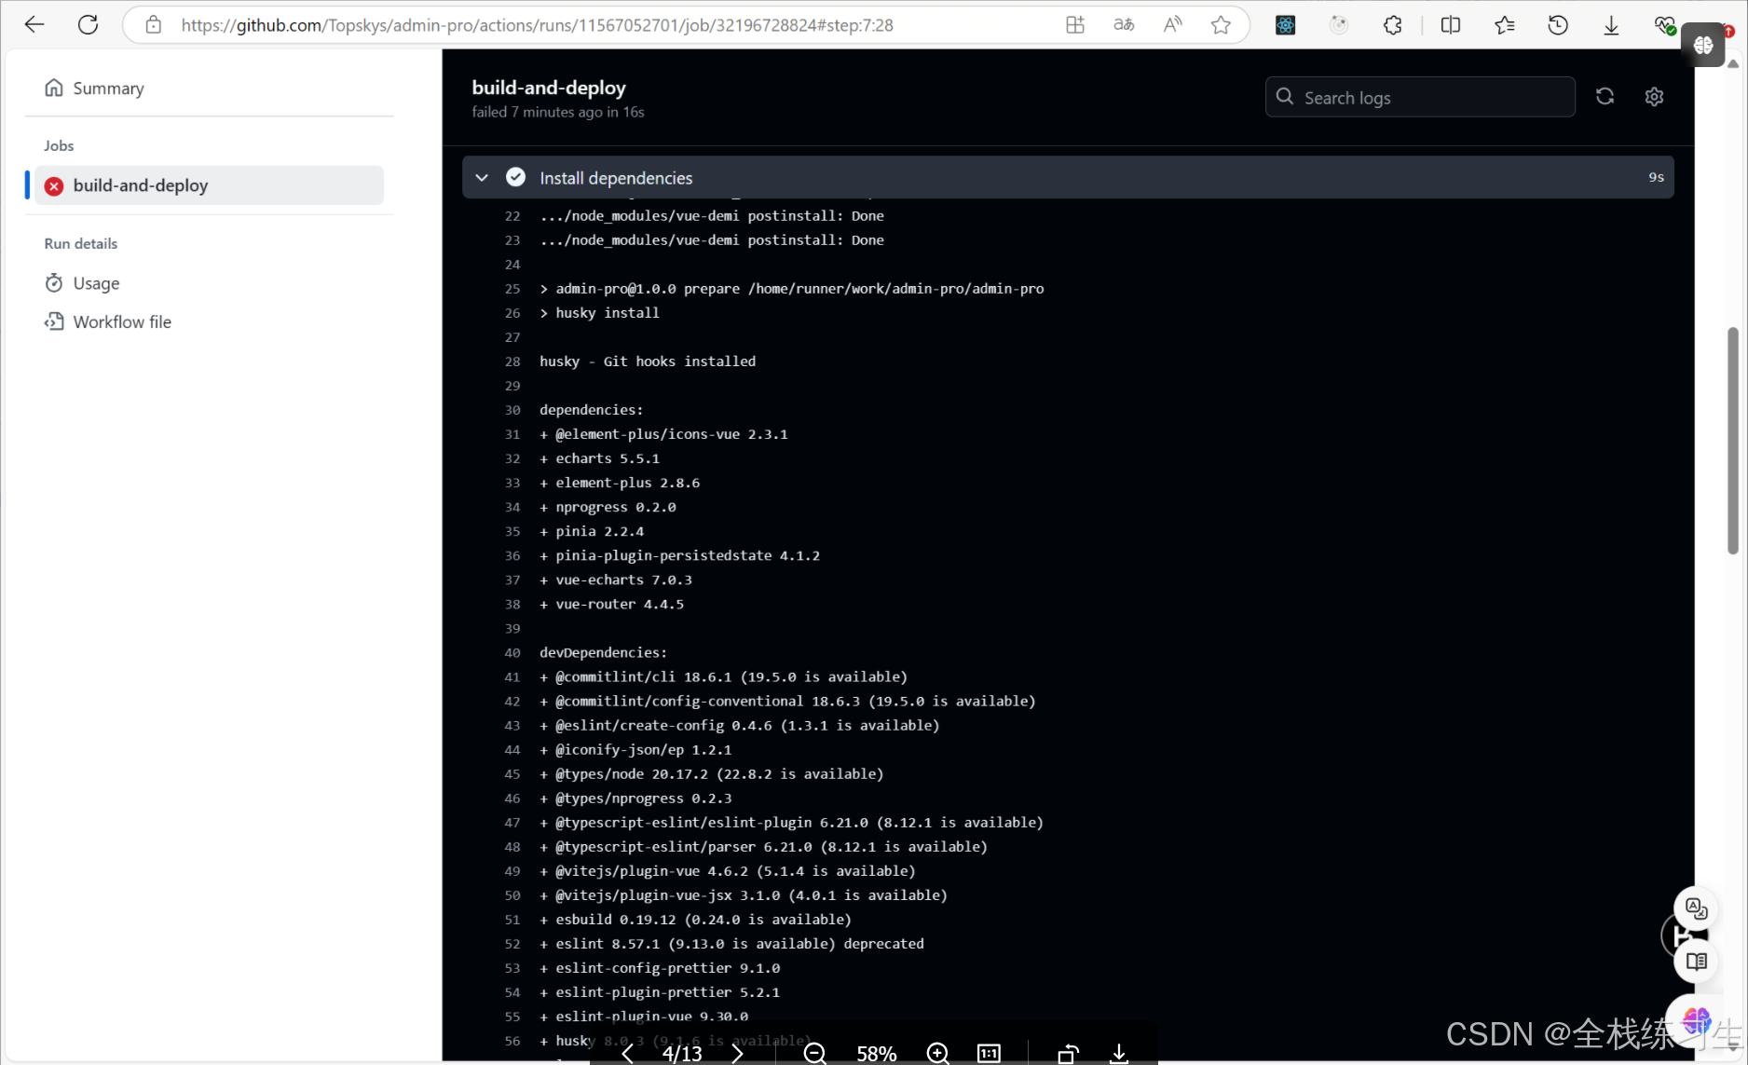Open the Extensions puzzle icon
Viewport: 1748px width, 1065px height.
1393,25
